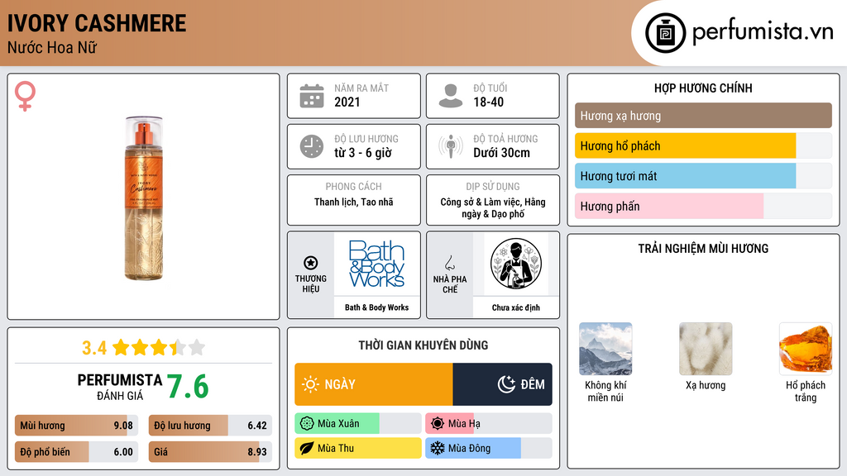
Task: Click the Hương phấn pink bar
Action: 703,206
